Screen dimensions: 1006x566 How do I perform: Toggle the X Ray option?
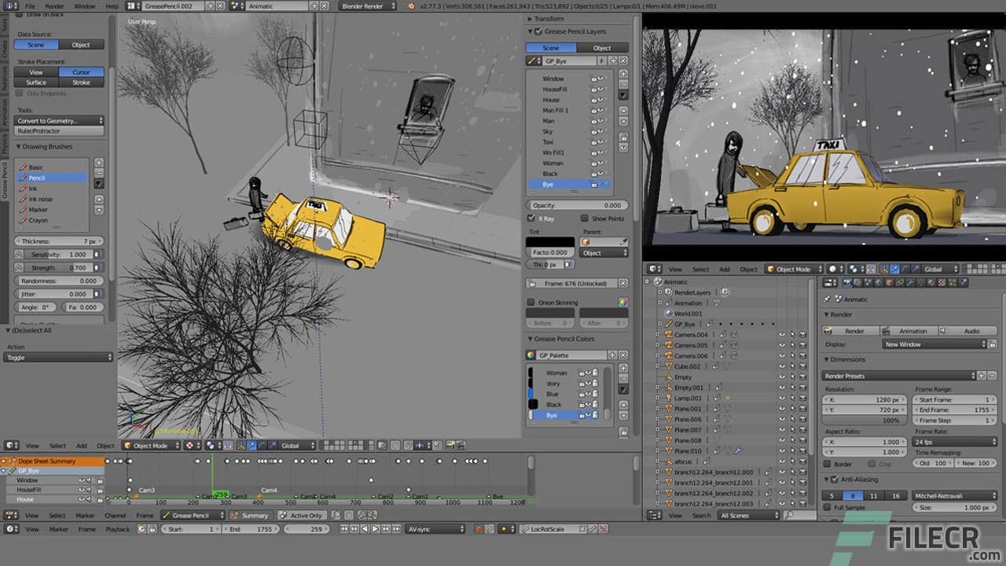[532, 219]
